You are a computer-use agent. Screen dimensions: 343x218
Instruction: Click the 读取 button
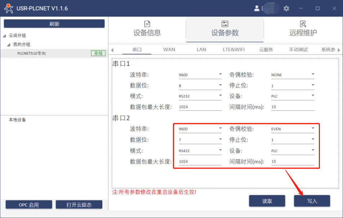tap(267, 201)
